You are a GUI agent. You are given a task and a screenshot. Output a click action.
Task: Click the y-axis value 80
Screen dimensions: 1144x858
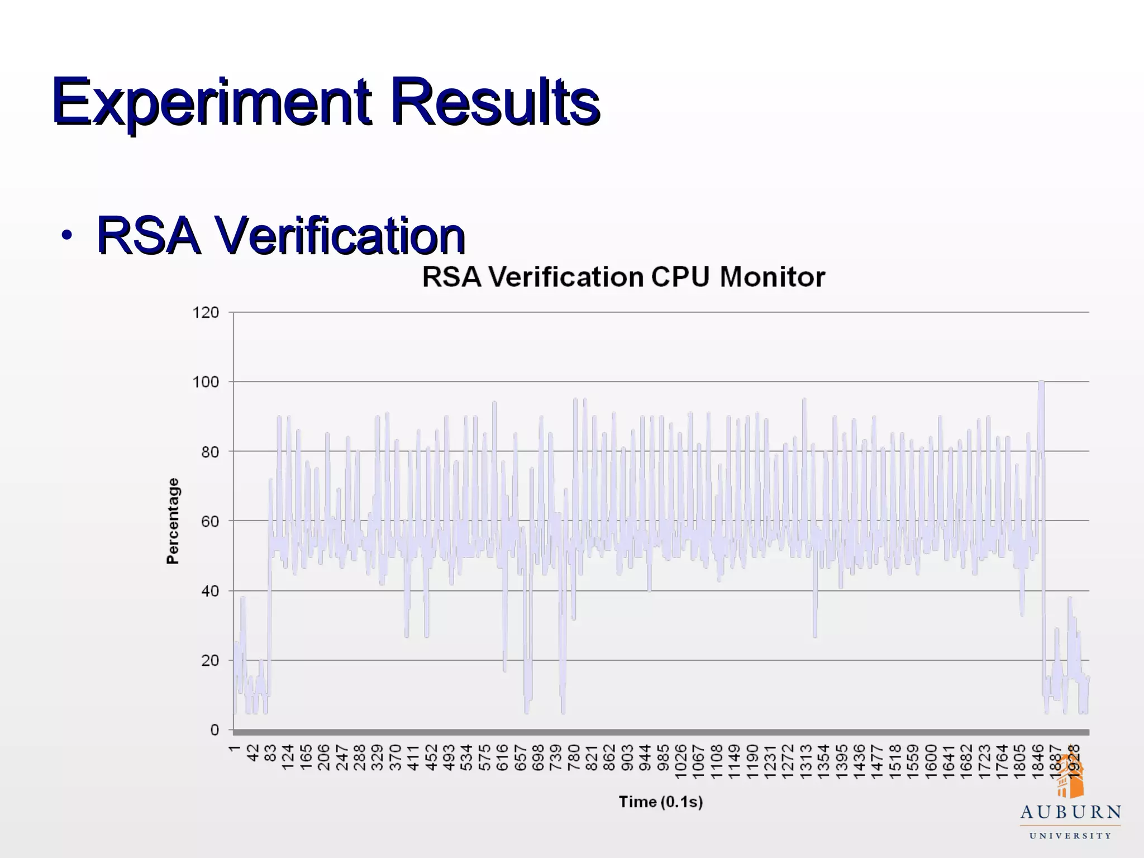pyautogui.click(x=210, y=452)
